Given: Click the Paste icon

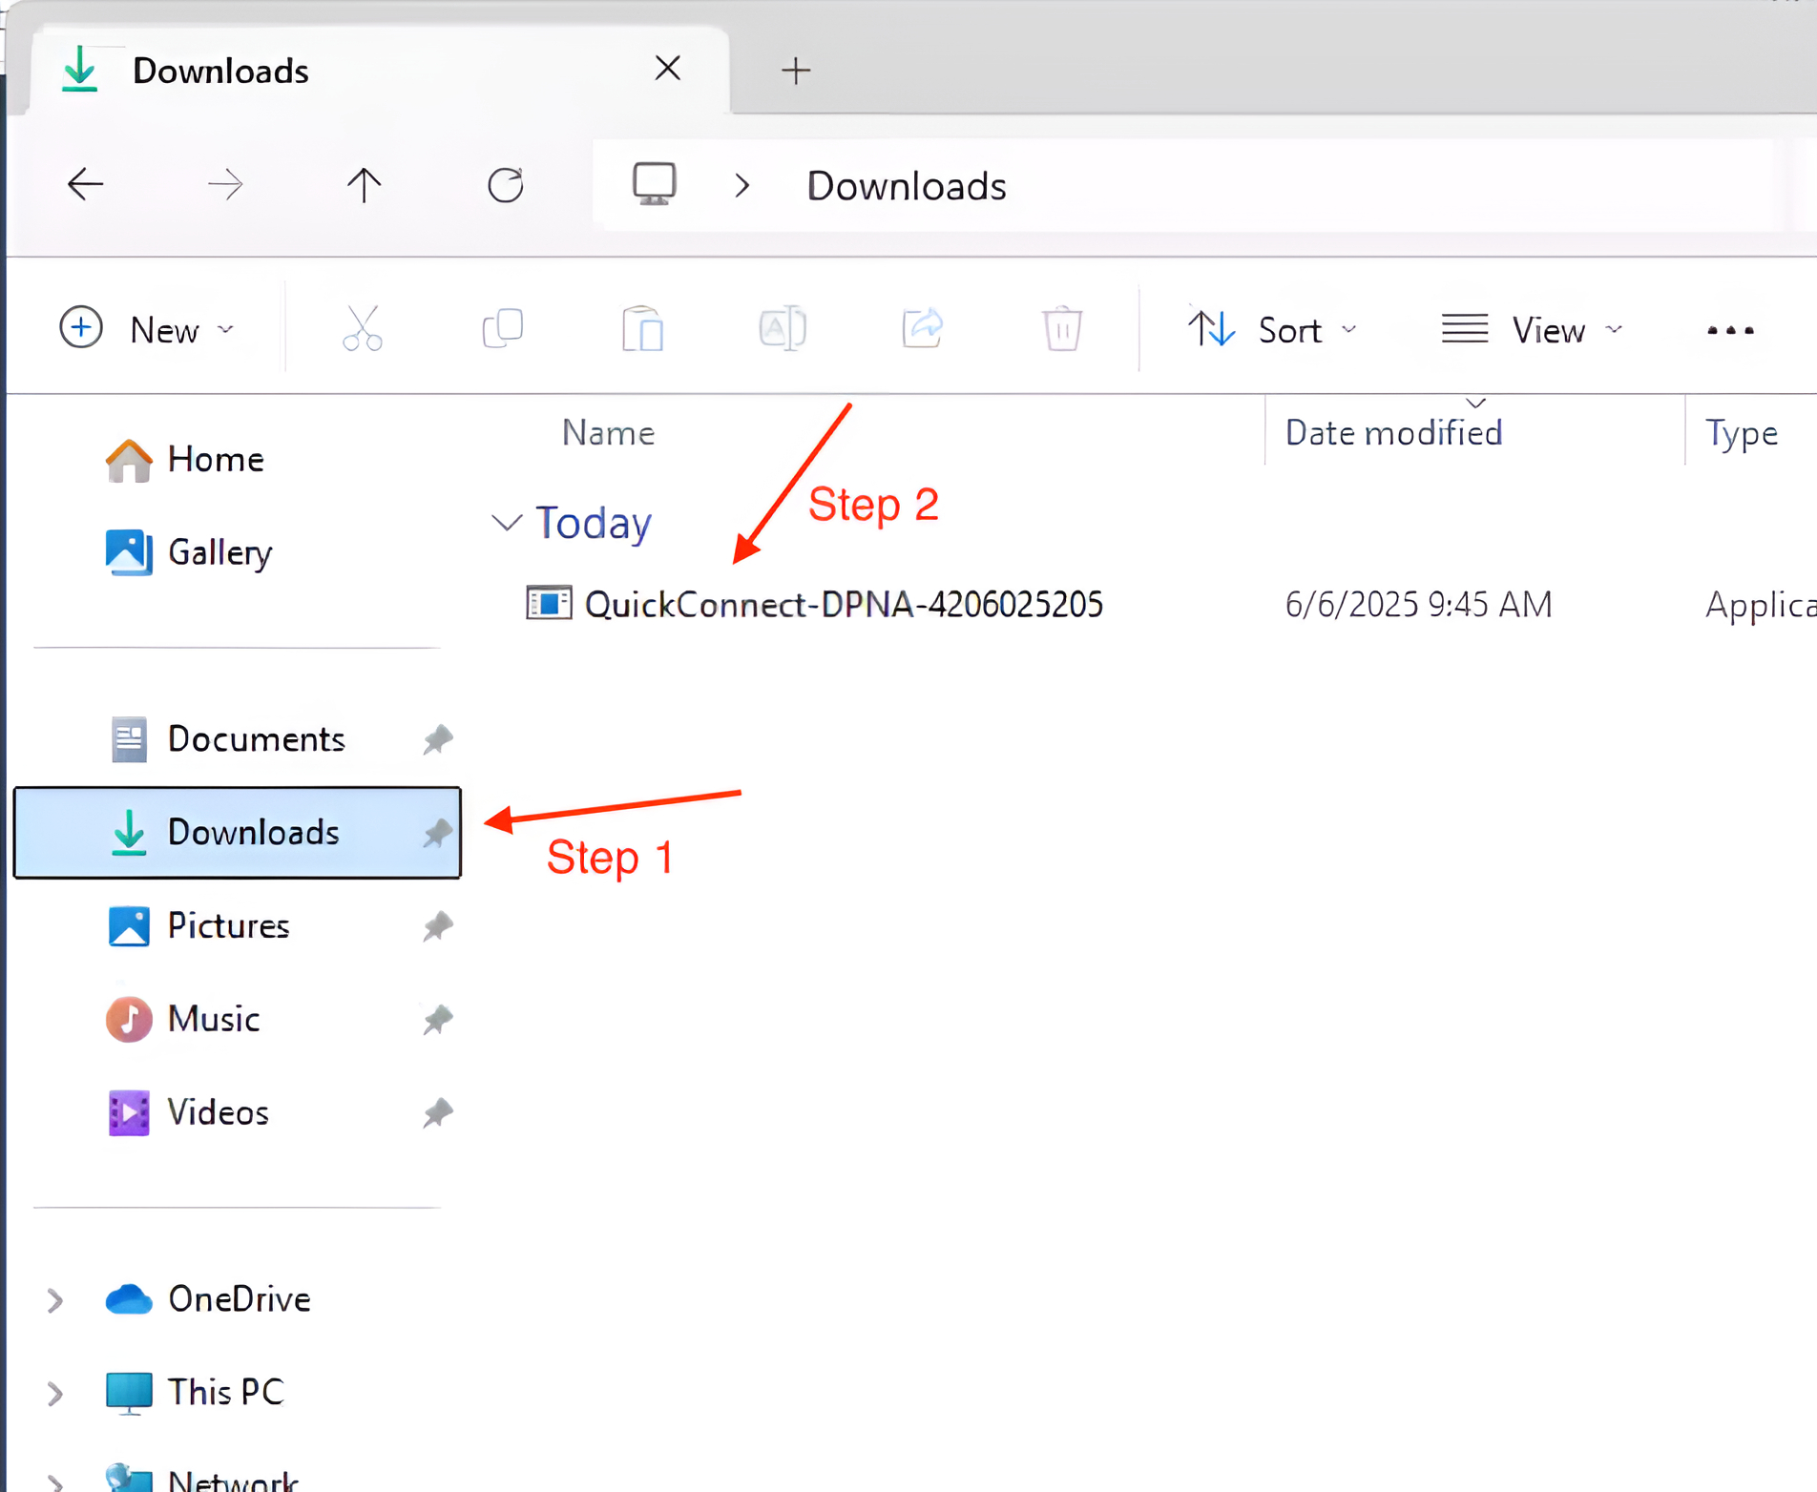Looking at the screenshot, I should [642, 328].
